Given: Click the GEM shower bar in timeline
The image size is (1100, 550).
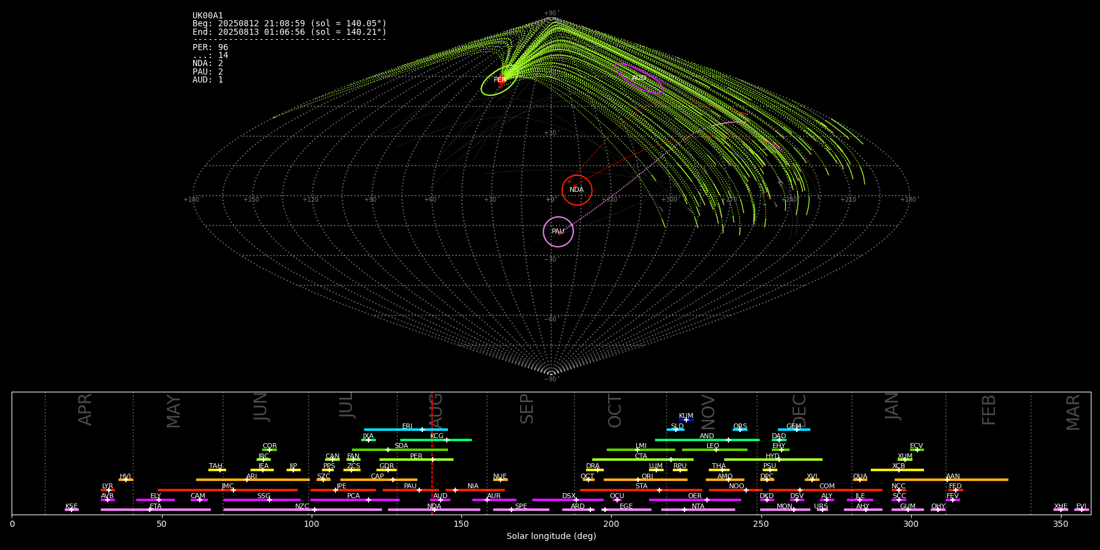Looking at the screenshot, I should 794,430.
